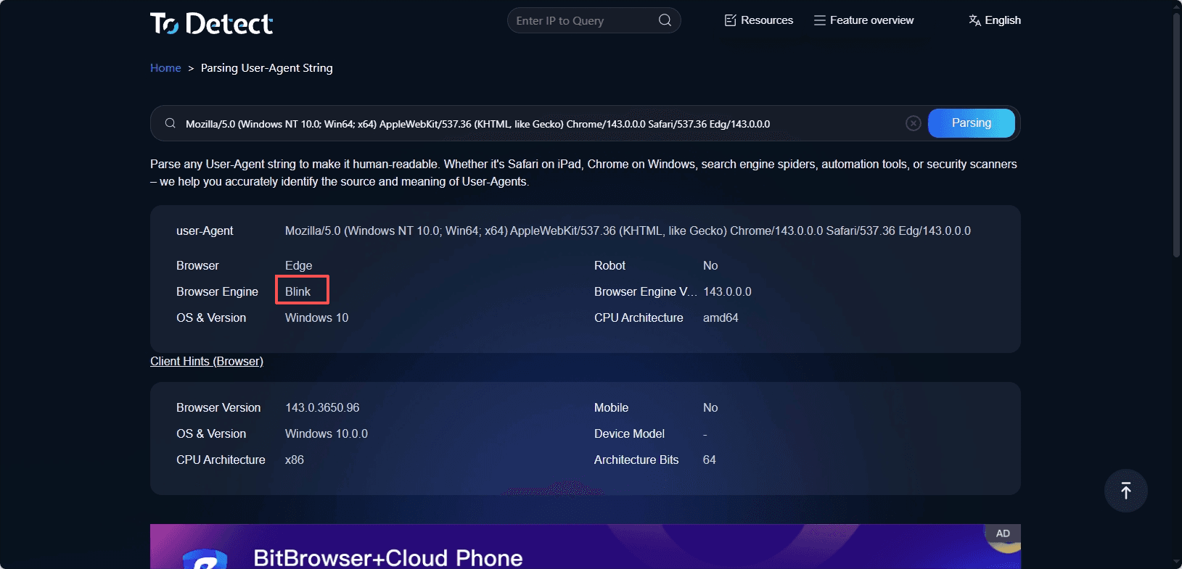Expand the Feature overview menu
The width and height of the screenshot is (1182, 569).
pyautogui.click(x=863, y=20)
